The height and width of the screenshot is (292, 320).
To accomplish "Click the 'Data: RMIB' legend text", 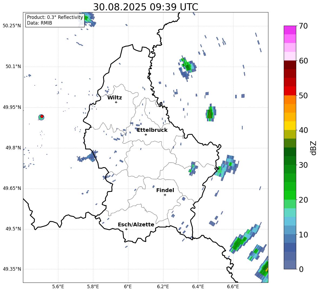I will 39,23.
